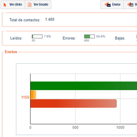Click the 500 axis tick label
Screen dimensions: 137x137
(x=75, y=127)
